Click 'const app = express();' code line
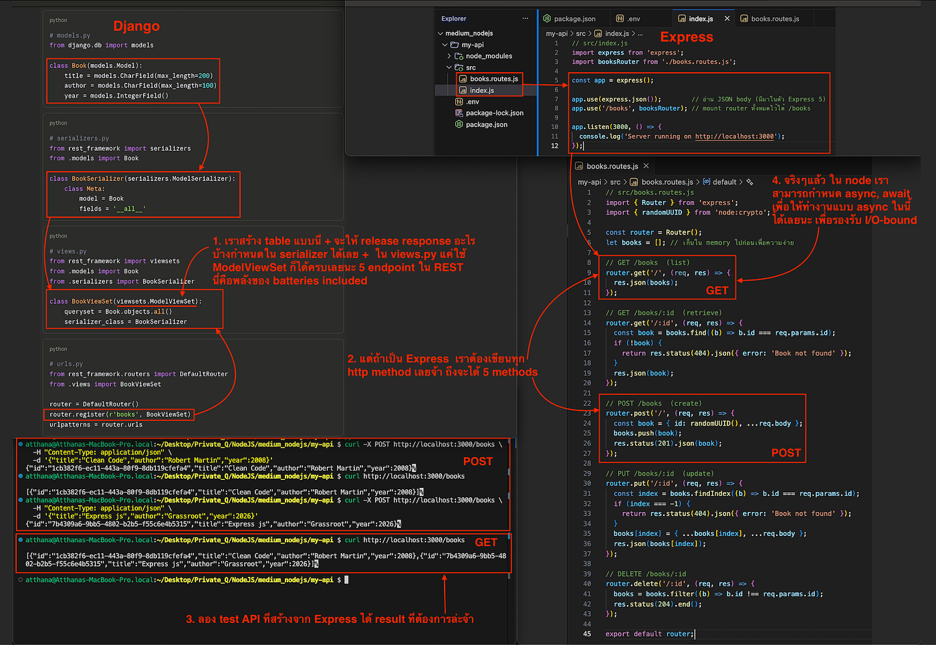This screenshot has height=645, width=936. point(612,80)
